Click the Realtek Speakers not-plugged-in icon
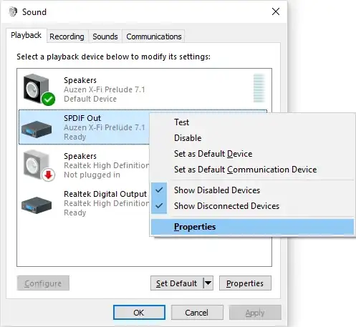 39,165
